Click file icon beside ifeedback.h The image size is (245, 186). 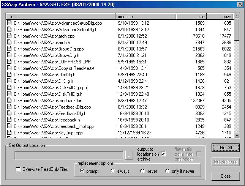click(x=9, y=120)
